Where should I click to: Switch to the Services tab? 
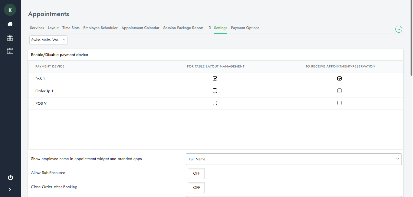pyautogui.click(x=37, y=28)
